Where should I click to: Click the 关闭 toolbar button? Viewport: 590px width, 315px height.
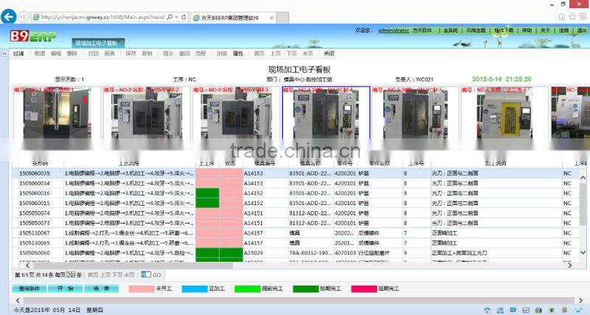(329, 54)
